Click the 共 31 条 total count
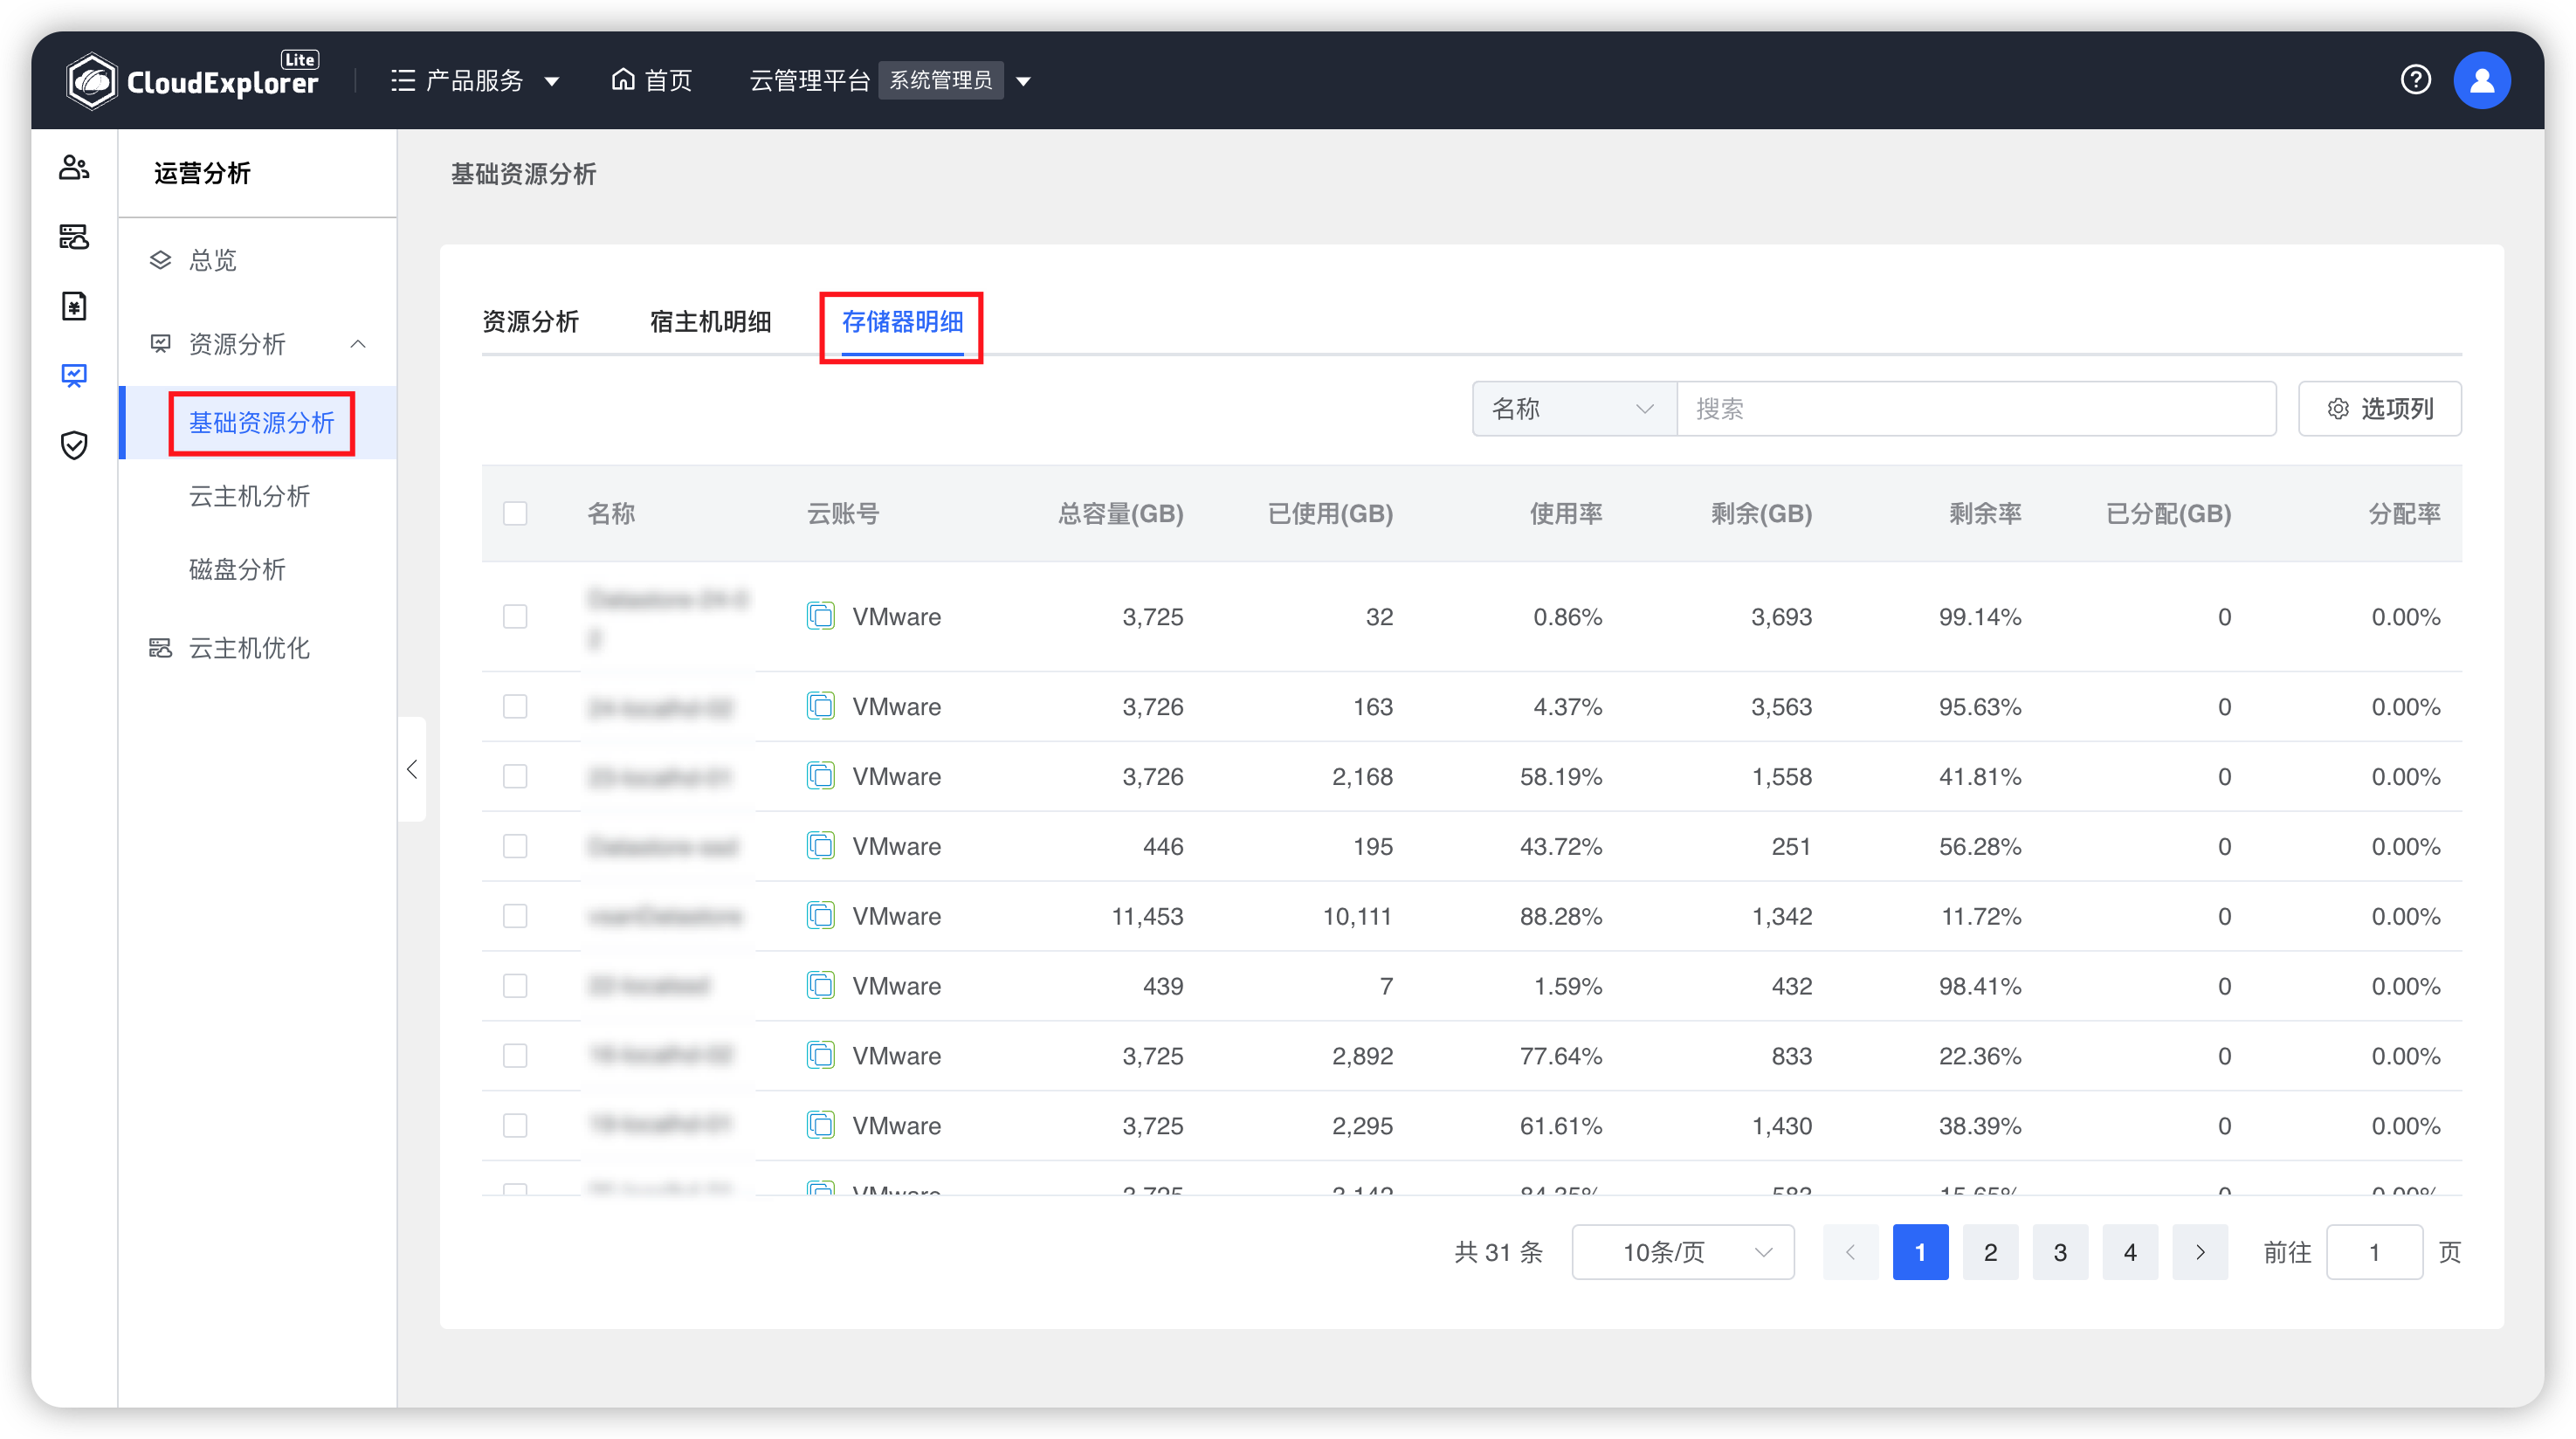Screen dimensions: 2576x1439 [x=1498, y=1252]
